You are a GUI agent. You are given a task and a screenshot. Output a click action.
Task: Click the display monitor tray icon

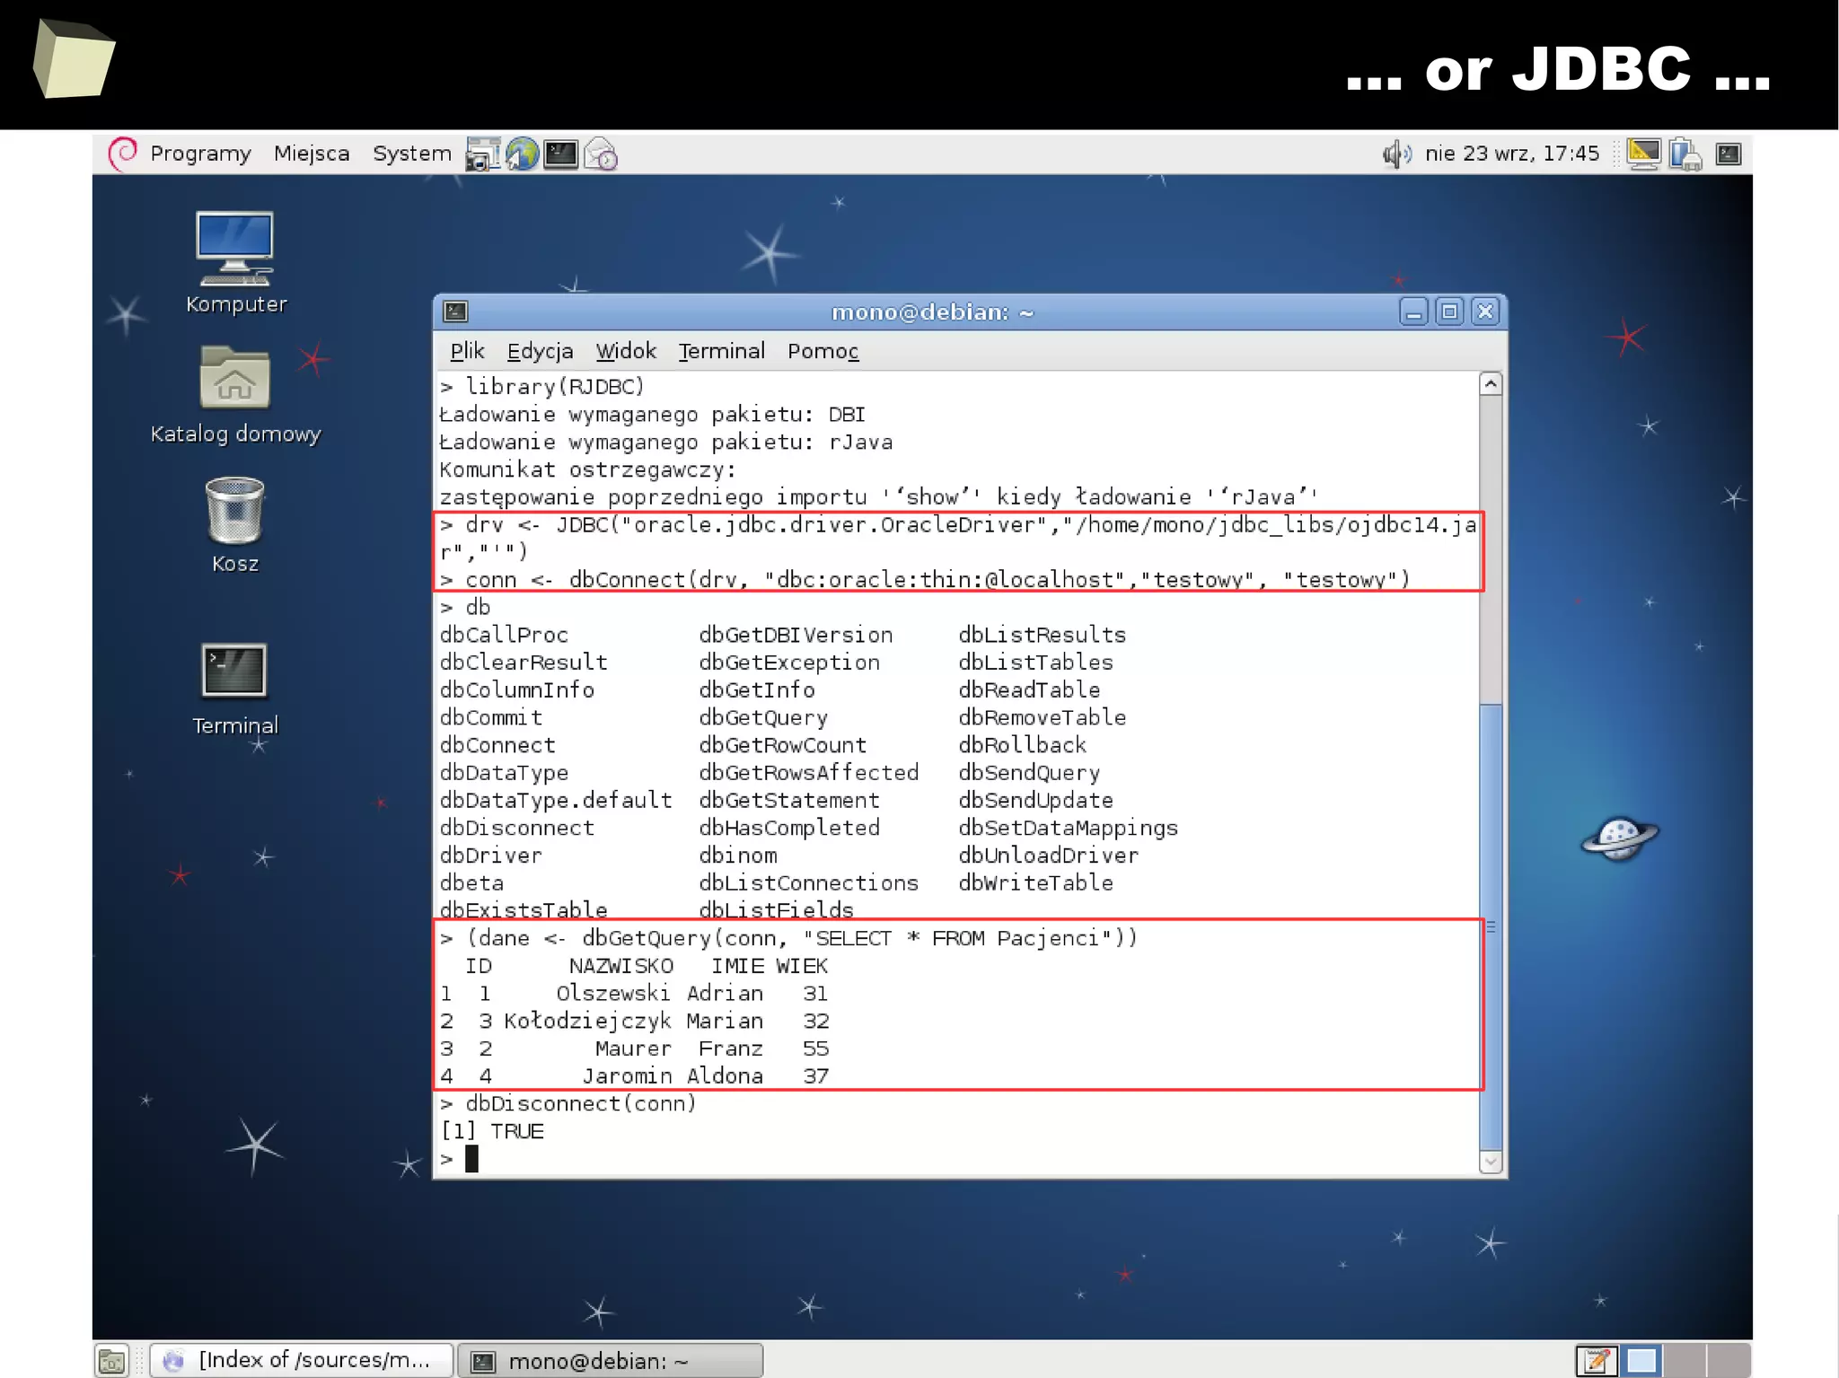point(1643,154)
